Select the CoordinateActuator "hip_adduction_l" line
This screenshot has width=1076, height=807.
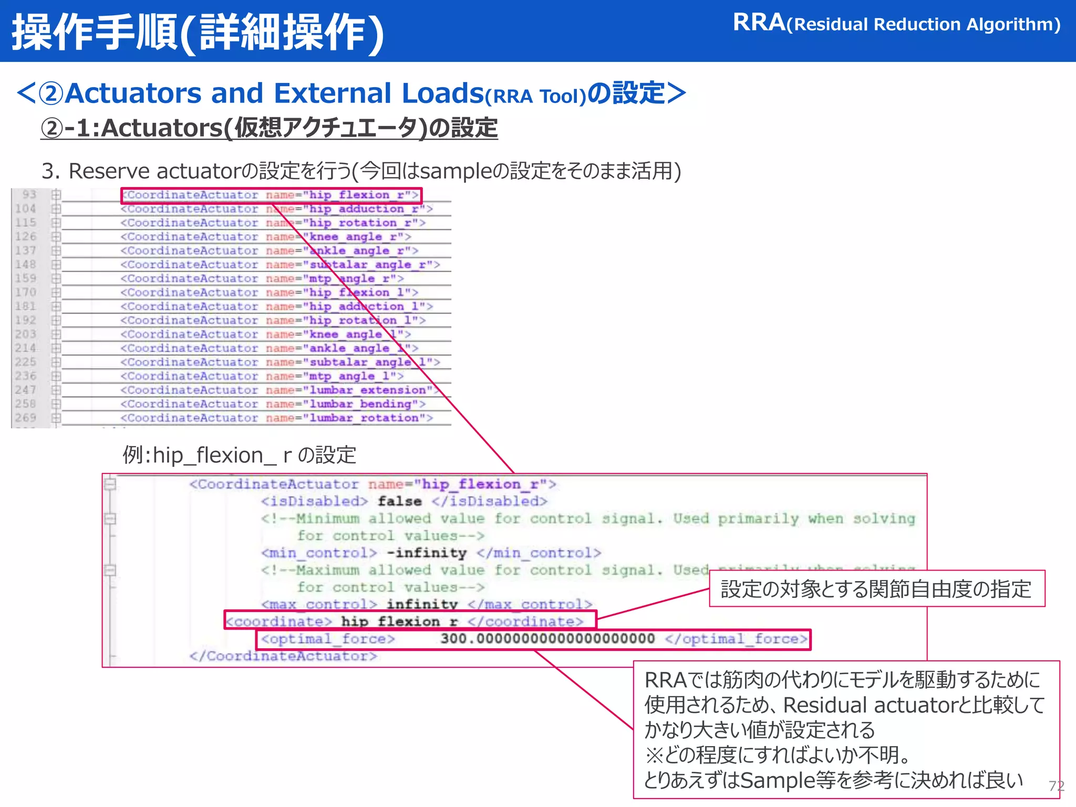(x=277, y=306)
